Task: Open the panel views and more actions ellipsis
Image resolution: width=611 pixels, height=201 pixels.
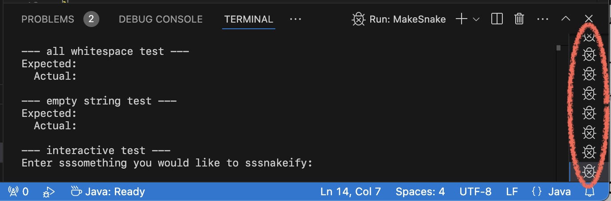Action: (x=543, y=19)
